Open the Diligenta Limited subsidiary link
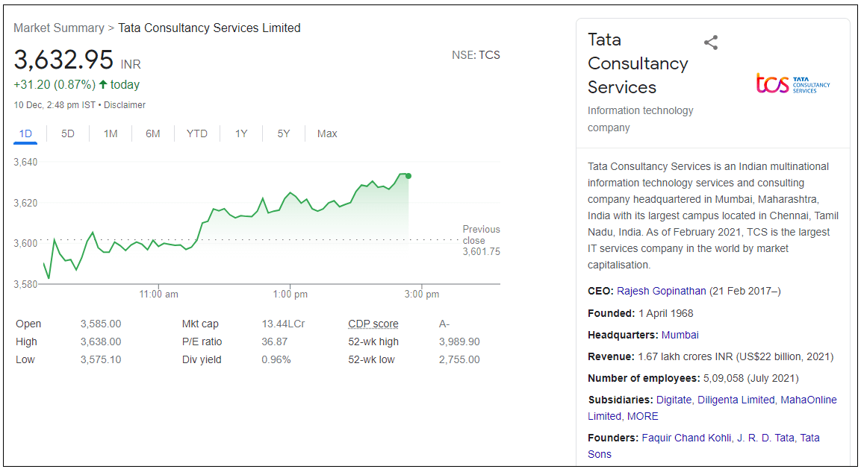This screenshot has width=861, height=469. click(x=736, y=400)
